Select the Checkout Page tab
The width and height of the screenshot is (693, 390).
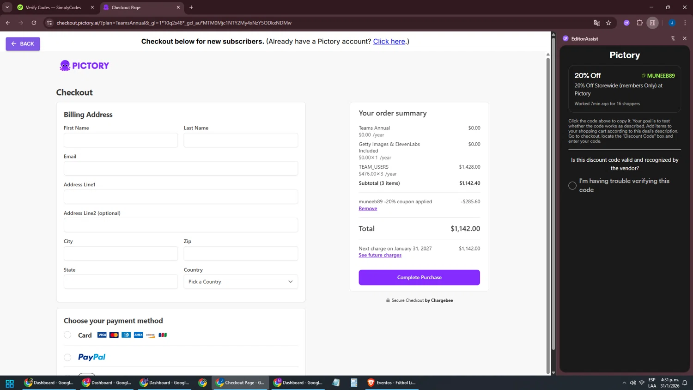tap(139, 7)
